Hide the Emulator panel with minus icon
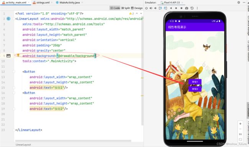 click(244, 3)
